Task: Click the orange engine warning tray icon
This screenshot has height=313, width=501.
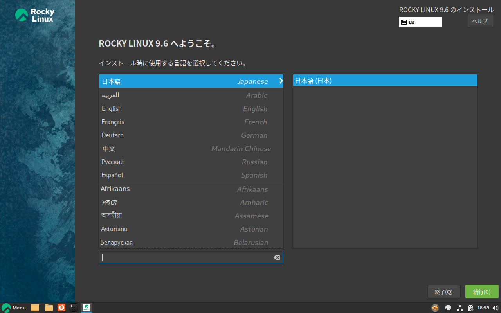Action: [435, 308]
